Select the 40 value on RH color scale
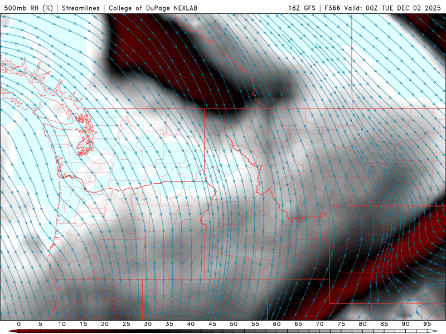The image size is (446, 334). pyautogui.click(x=191, y=324)
